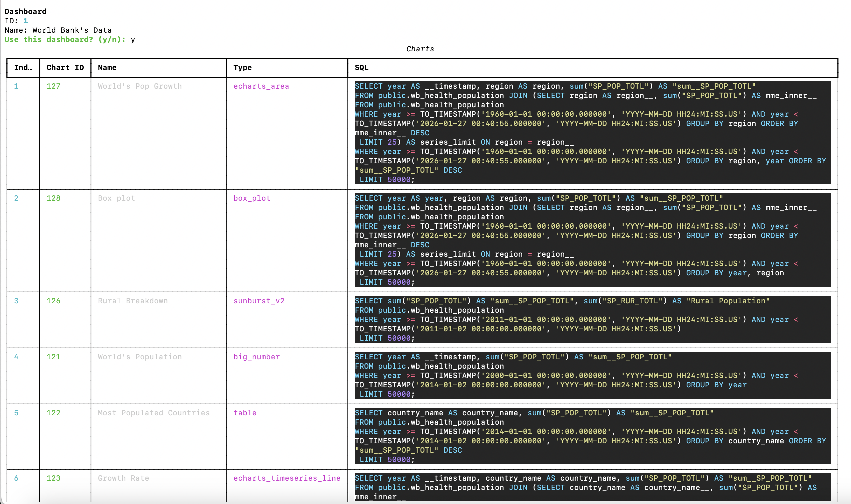Click the dashboard ID value 1

pyautogui.click(x=25, y=21)
